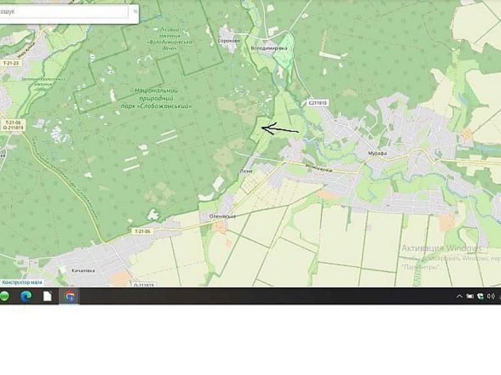
Task: Click the Володимирівка village label
Action: [269, 47]
